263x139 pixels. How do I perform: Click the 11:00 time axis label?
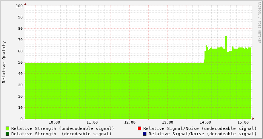pos(92,122)
